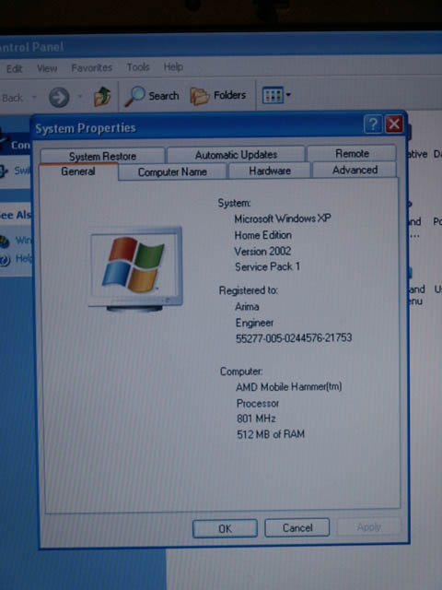Open the View menu in Control Panel
Screen dimensions: 442x590
[x=47, y=68]
